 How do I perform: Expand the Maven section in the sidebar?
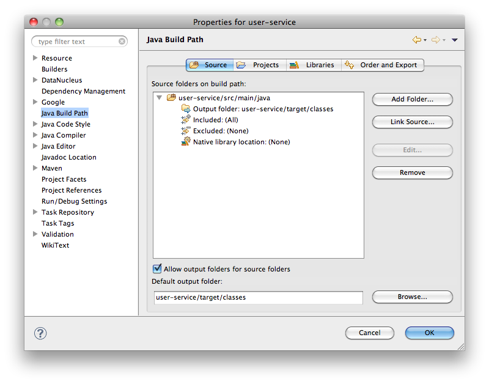coord(36,168)
